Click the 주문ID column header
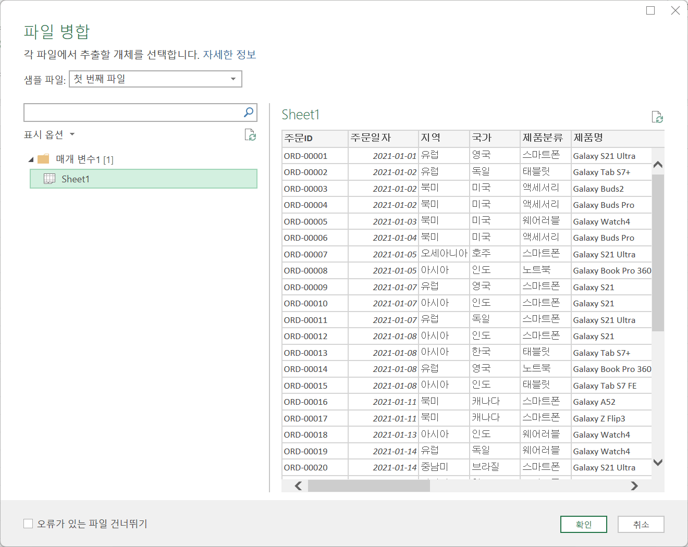The height and width of the screenshot is (547, 688). pos(315,138)
